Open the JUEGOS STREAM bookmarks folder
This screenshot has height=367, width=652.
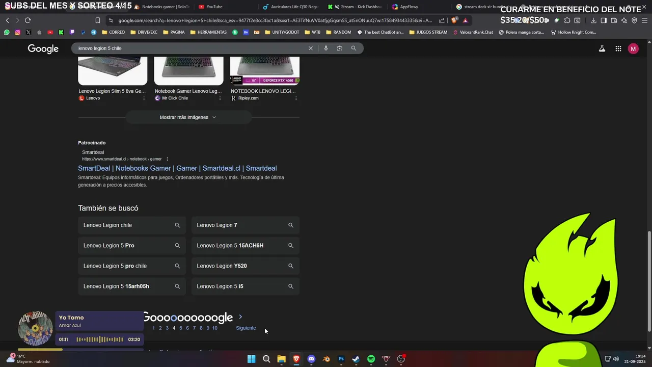pyautogui.click(x=428, y=32)
